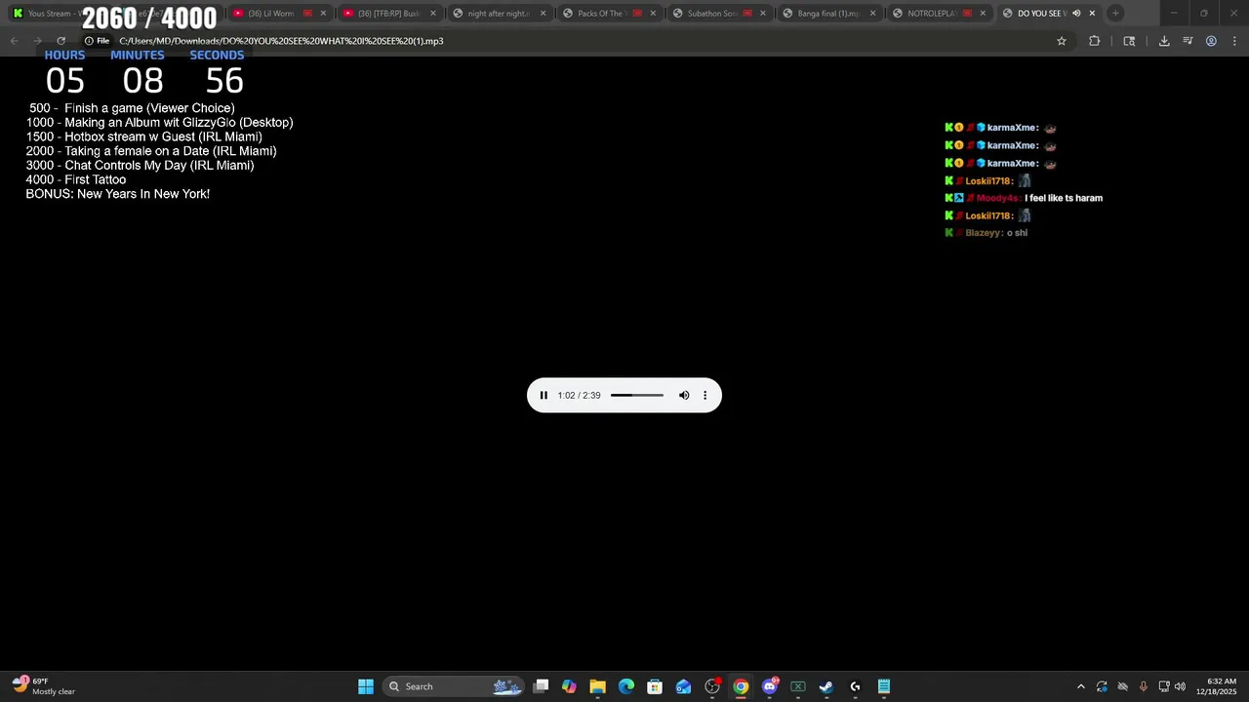
Task: Open Microsoft Store from the taskbar
Action: point(655,686)
